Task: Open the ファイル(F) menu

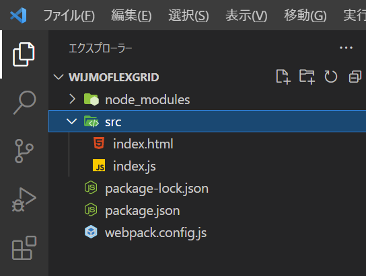Action: 69,15
